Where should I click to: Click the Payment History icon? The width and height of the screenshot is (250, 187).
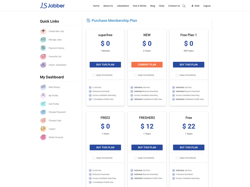click(x=43, y=48)
